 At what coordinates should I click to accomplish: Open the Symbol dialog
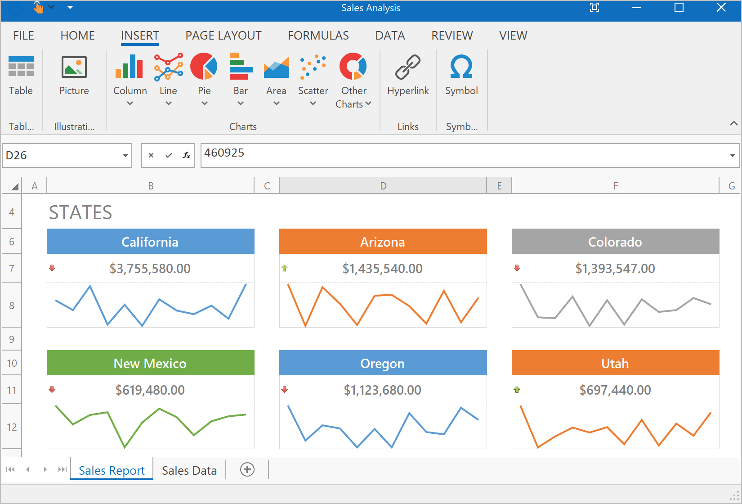click(461, 75)
